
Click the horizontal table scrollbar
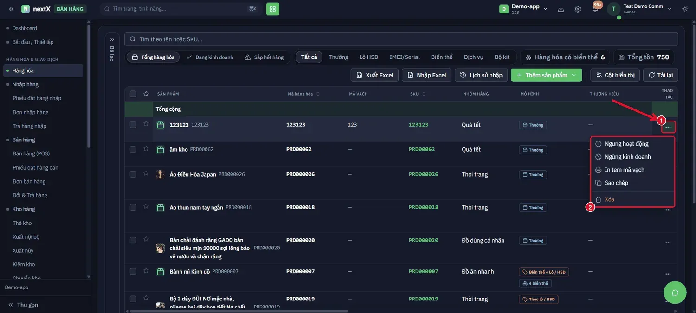(239, 311)
